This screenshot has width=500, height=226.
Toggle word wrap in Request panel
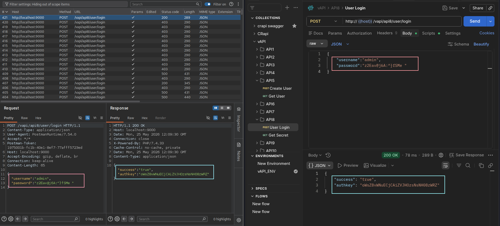(x=88, y=118)
